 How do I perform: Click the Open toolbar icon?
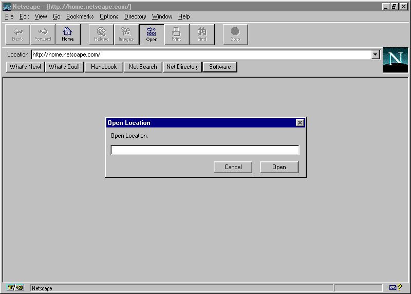(152, 34)
